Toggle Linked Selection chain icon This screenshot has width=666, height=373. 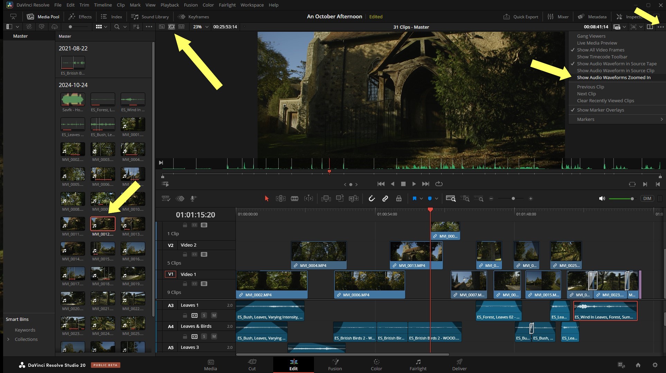(x=385, y=199)
